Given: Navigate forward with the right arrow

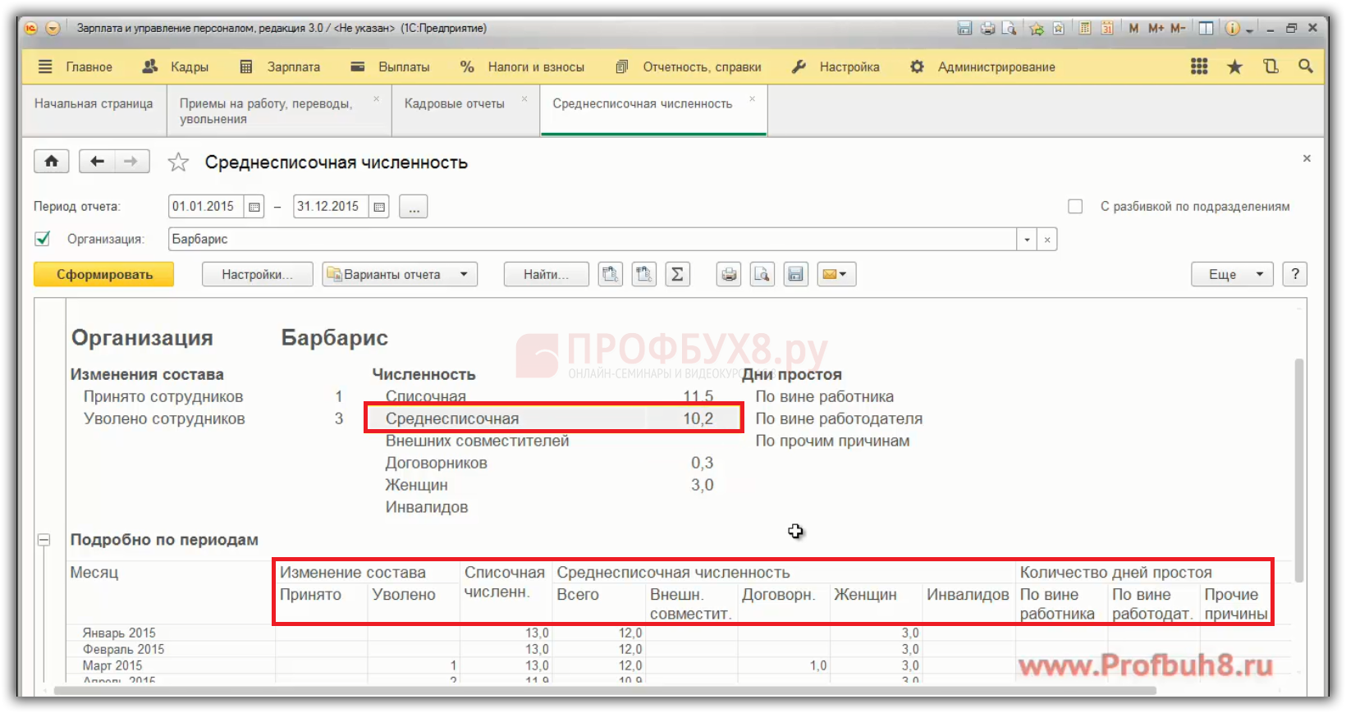Looking at the screenshot, I should [131, 161].
